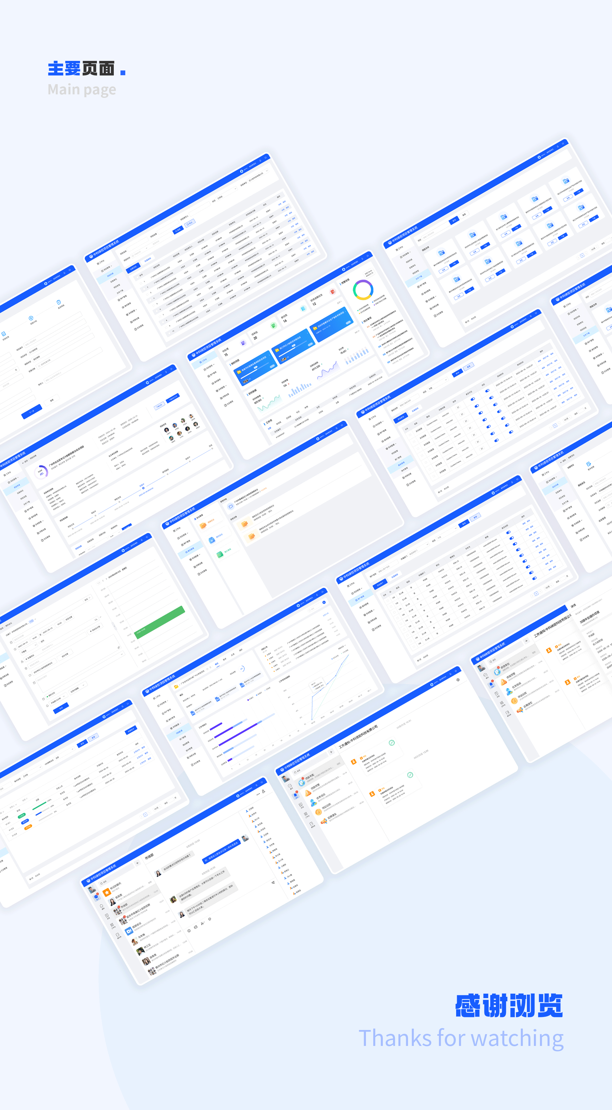The height and width of the screenshot is (1110, 612).
Task: Open 项目回款 coin icon in bottom 工作通知 window
Action: pos(318,812)
